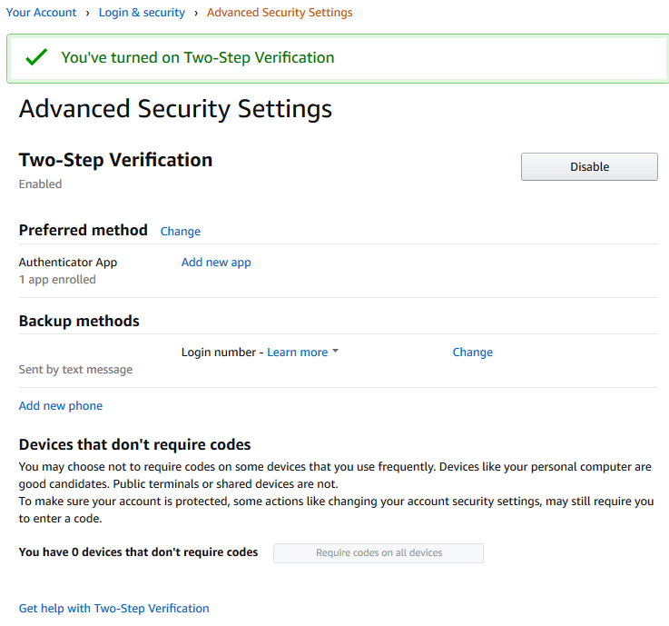Click the Backup methods heading

point(79,321)
